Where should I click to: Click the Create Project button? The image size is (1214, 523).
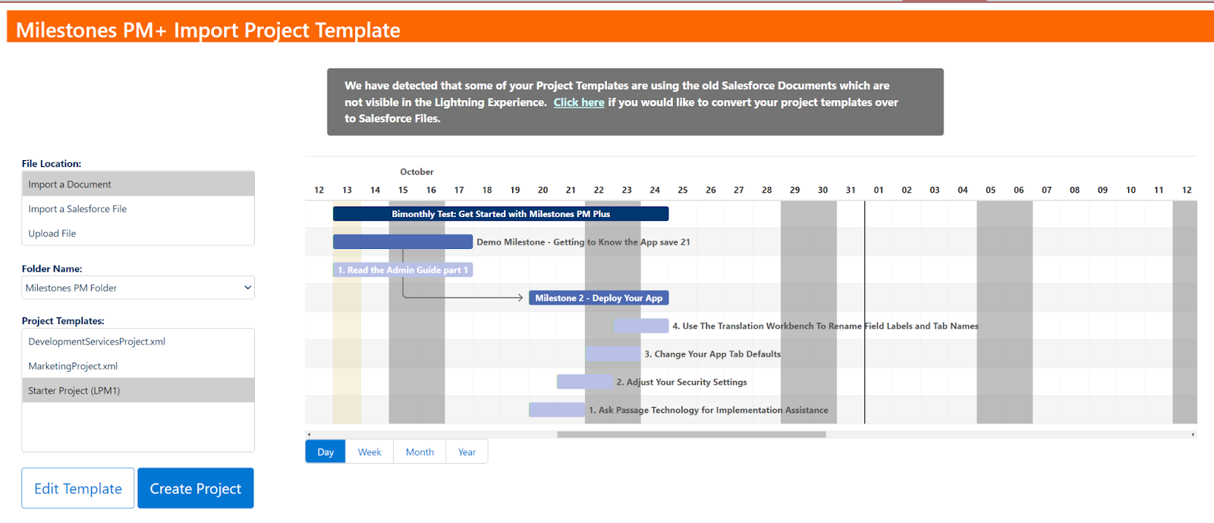click(196, 488)
